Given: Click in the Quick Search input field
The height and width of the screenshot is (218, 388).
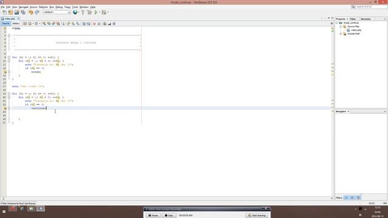Looking at the screenshot, I should (x=371, y=7).
